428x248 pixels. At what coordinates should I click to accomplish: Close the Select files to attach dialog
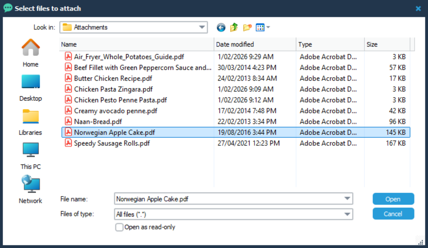418,8
